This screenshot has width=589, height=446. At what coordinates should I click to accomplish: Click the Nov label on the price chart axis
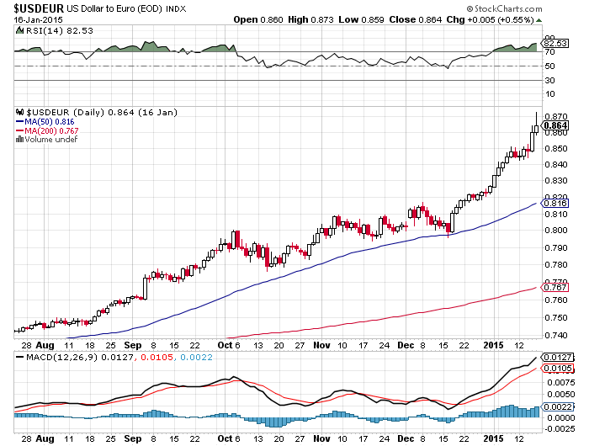click(321, 345)
